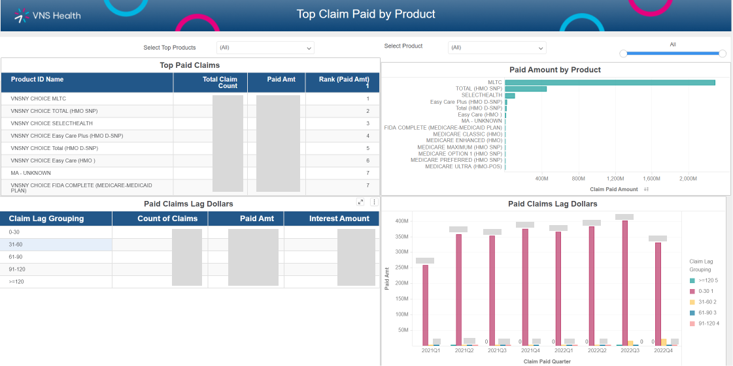Maximize the Paid Claims Lag Dollars table view

(360, 202)
